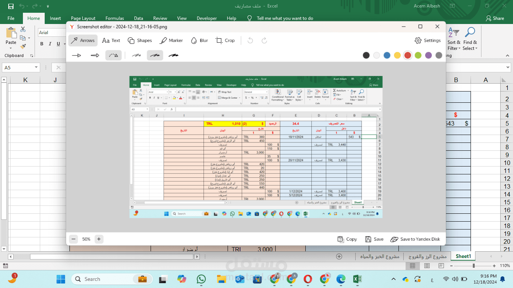Expand the Excel formula bar
The image size is (513, 288).
tap(508, 67)
